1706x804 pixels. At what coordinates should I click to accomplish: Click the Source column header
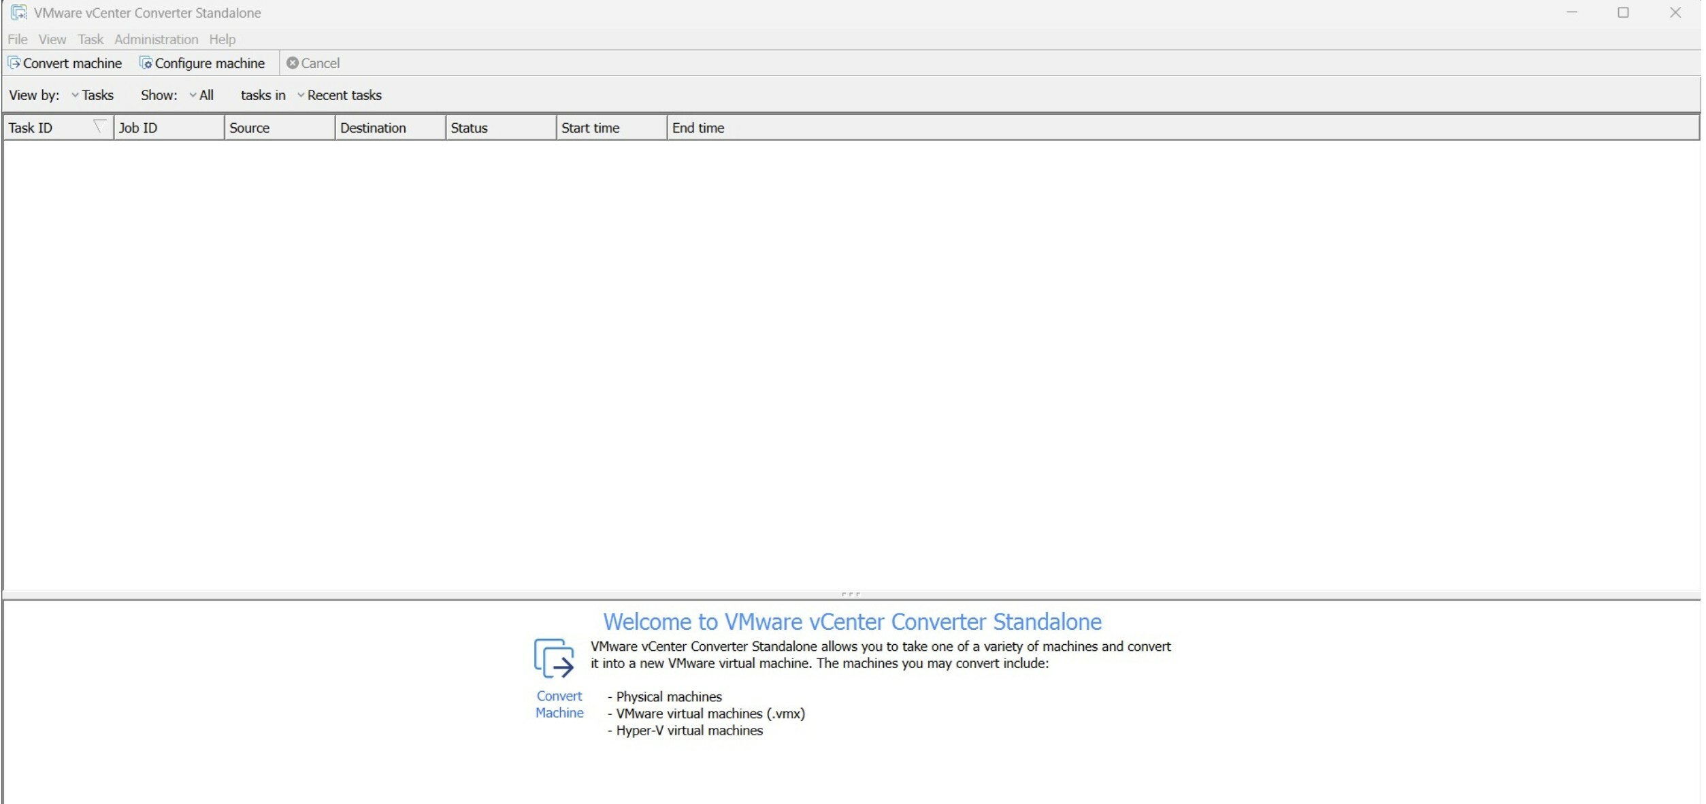pos(280,128)
